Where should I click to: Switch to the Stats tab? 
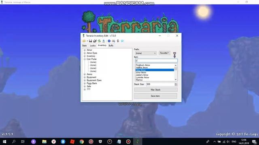click(x=85, y=46)
